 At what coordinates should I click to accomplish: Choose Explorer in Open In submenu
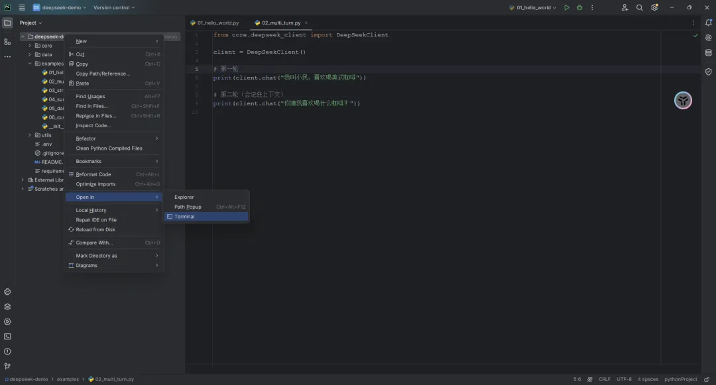click(x=206, y=197)
